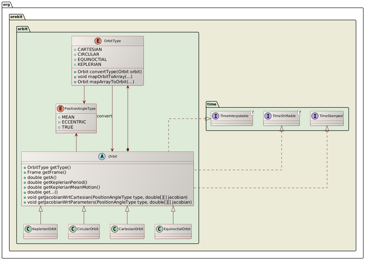Image resolution: width=365 pixels, height=260 pixels.
Task: Click the enum icon on PositionAngleType
Action: click(61, 108)
